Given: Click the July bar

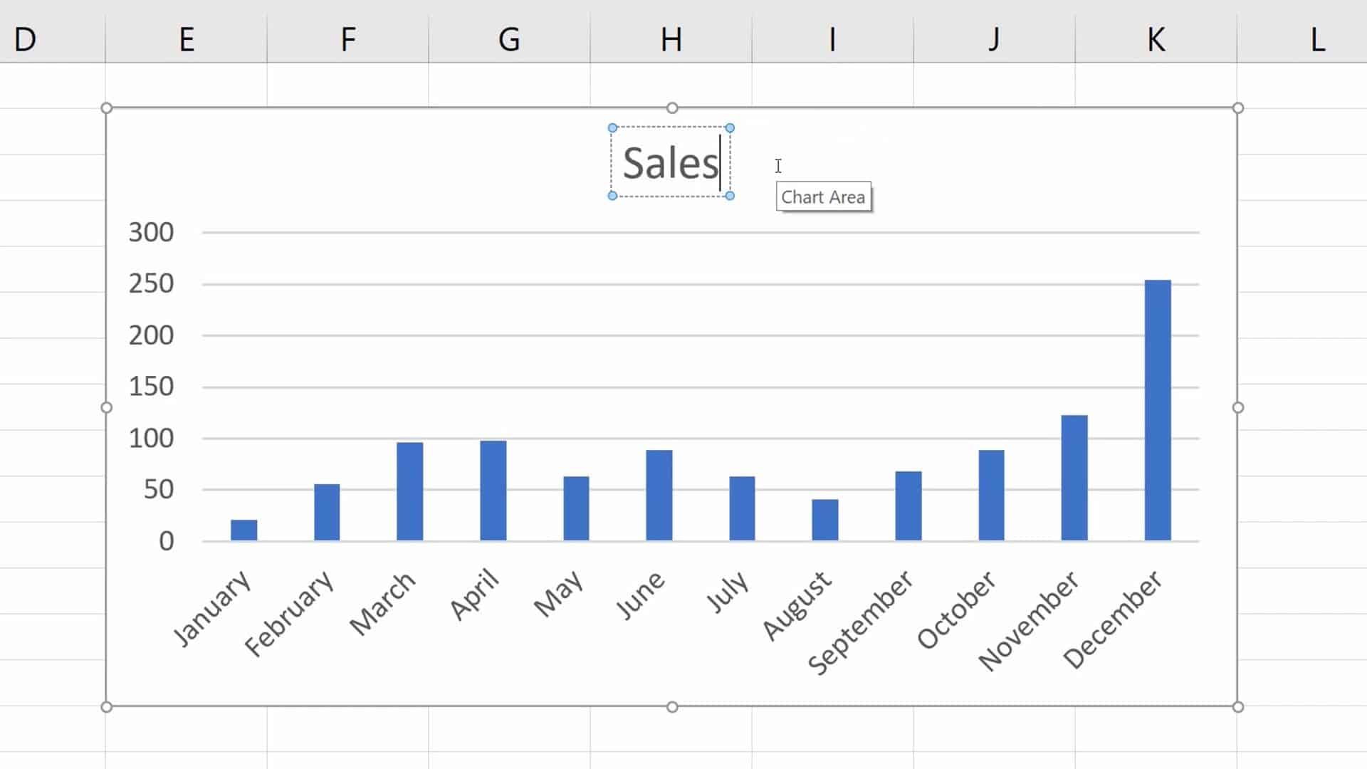Looking at the screenshot, I should [742, 508].
